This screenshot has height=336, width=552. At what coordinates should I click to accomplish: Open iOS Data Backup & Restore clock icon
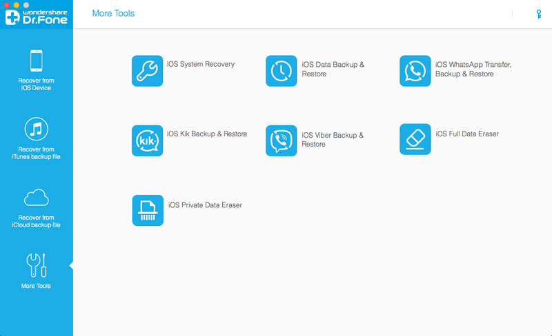281,71
